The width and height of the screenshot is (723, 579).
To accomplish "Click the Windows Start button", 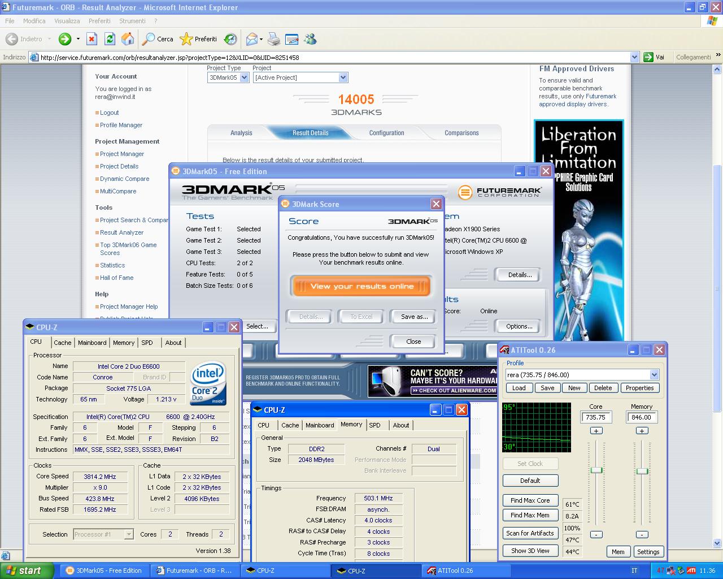I will click(x=27, y=571).
